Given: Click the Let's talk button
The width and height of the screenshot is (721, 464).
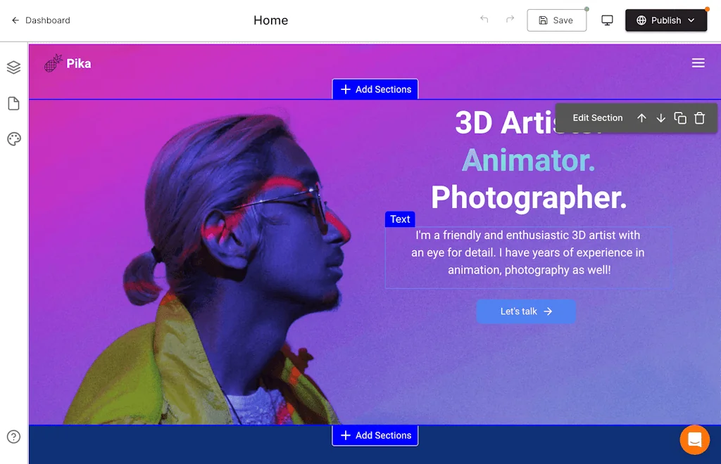Looking at the screenshot, I should click(x=526, y=311).
